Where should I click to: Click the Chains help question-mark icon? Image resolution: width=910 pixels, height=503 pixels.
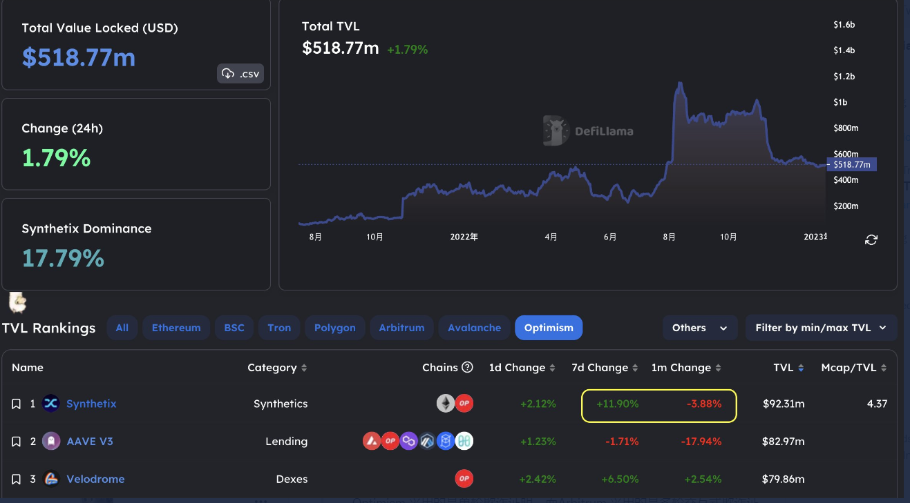(467, 367)
